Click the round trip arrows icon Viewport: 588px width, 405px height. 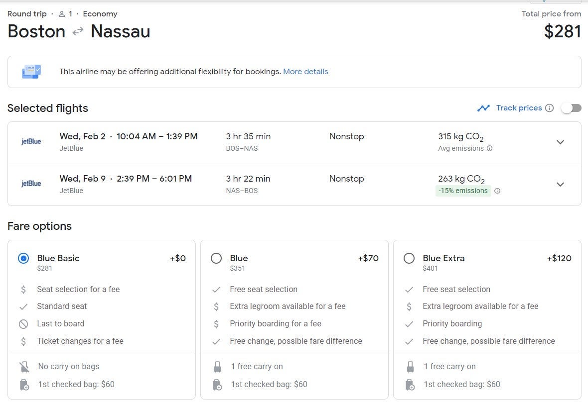(78, 32)
